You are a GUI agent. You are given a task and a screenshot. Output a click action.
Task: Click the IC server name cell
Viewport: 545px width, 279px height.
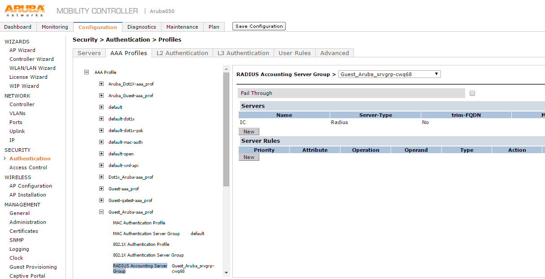coord(243,122)
